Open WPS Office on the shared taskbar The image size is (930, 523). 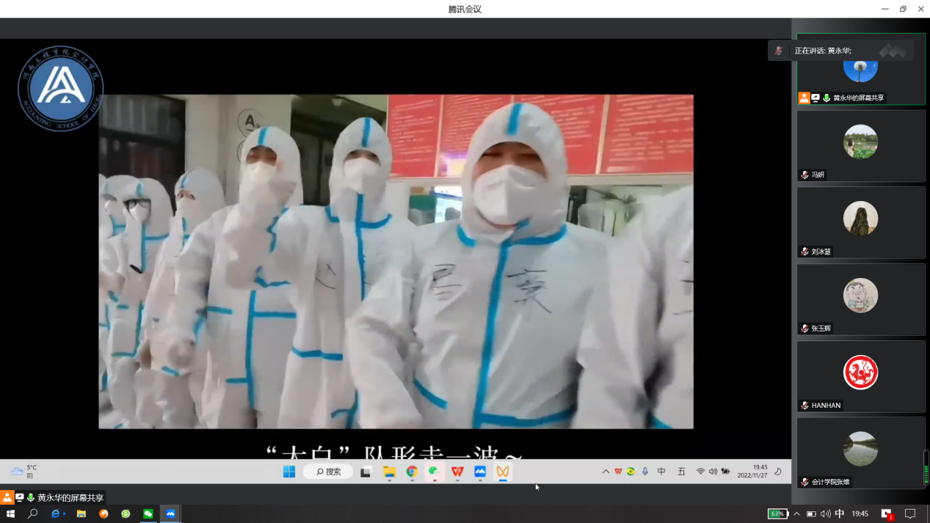457,472
